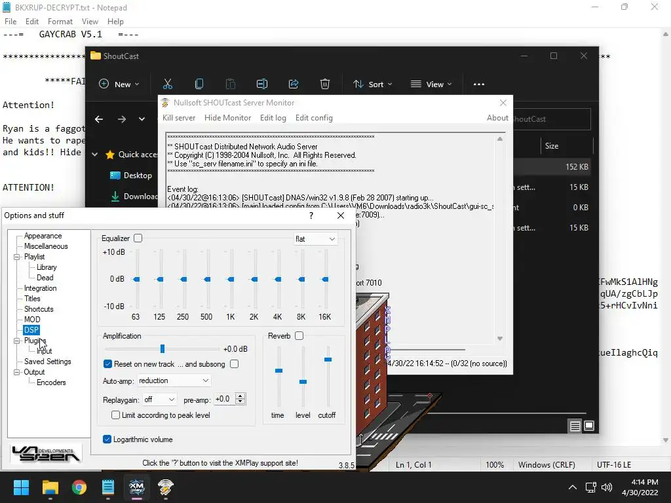Collapse the Playlist tree node
This screenshot has width=671, height=503.
pos(16,257)
